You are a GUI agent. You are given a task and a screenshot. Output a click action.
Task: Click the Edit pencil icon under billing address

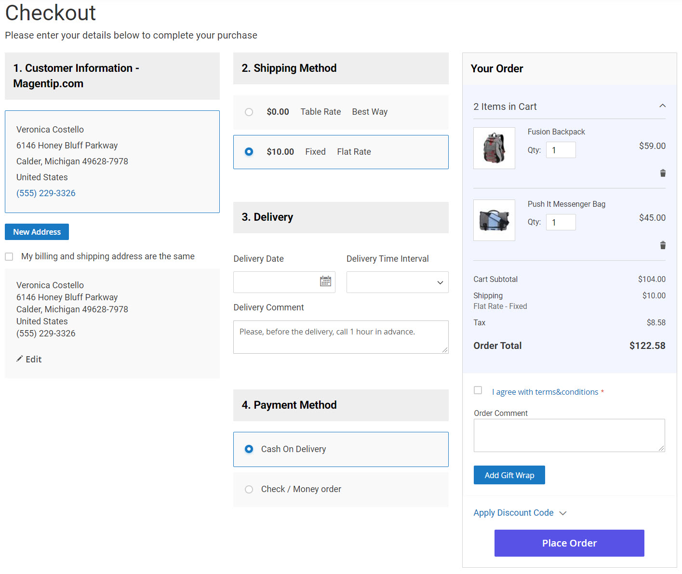29,359
